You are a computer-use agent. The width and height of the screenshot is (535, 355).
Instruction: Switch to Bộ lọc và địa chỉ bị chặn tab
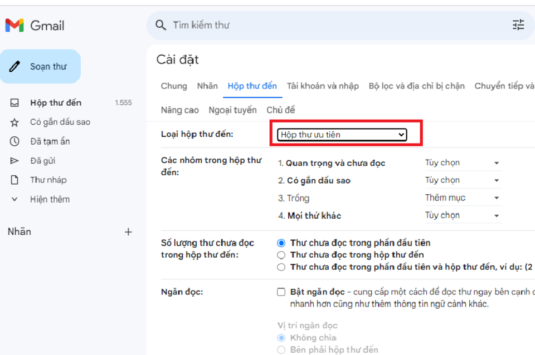coord(416,86)
